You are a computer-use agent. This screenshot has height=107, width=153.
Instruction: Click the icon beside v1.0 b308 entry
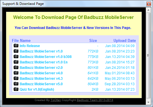[x=16, y=57]
